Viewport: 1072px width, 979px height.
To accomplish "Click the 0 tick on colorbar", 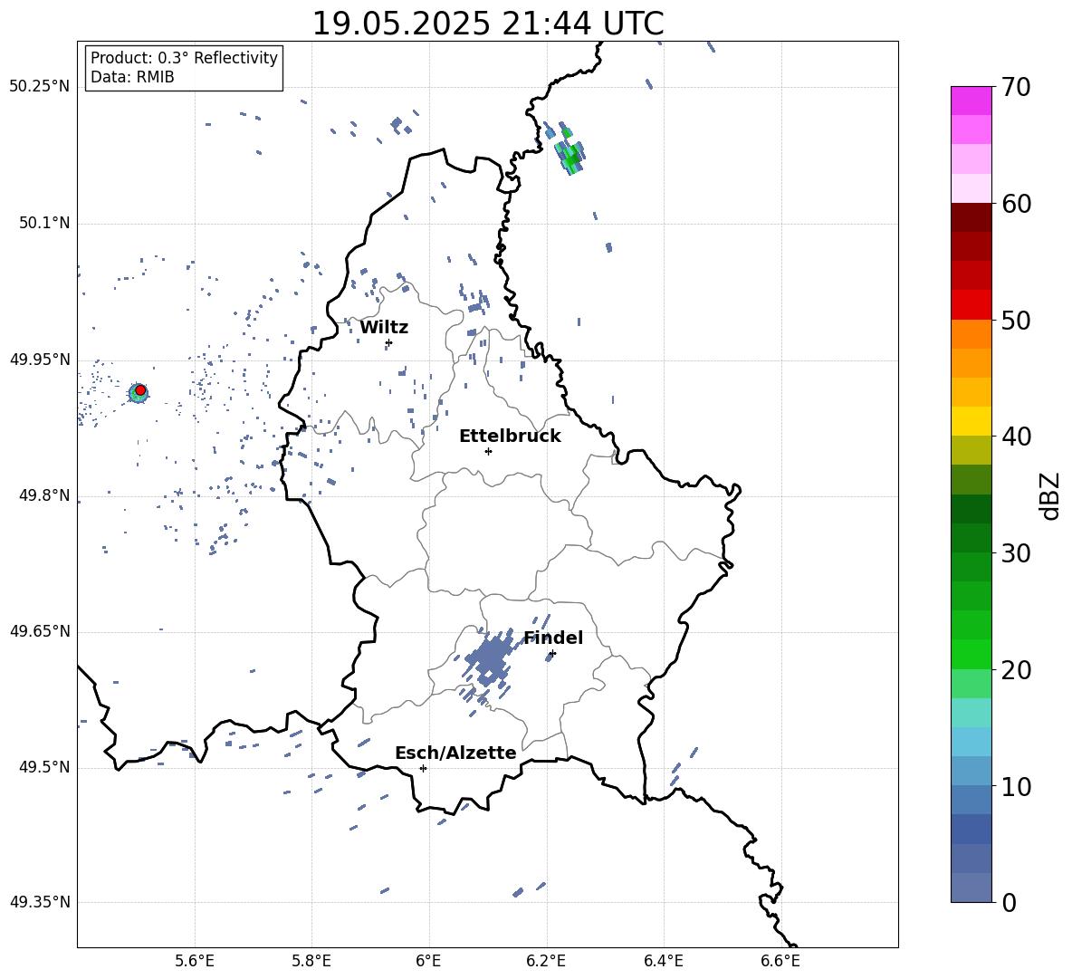I will pyautogui.click(x=1009, y=903).
